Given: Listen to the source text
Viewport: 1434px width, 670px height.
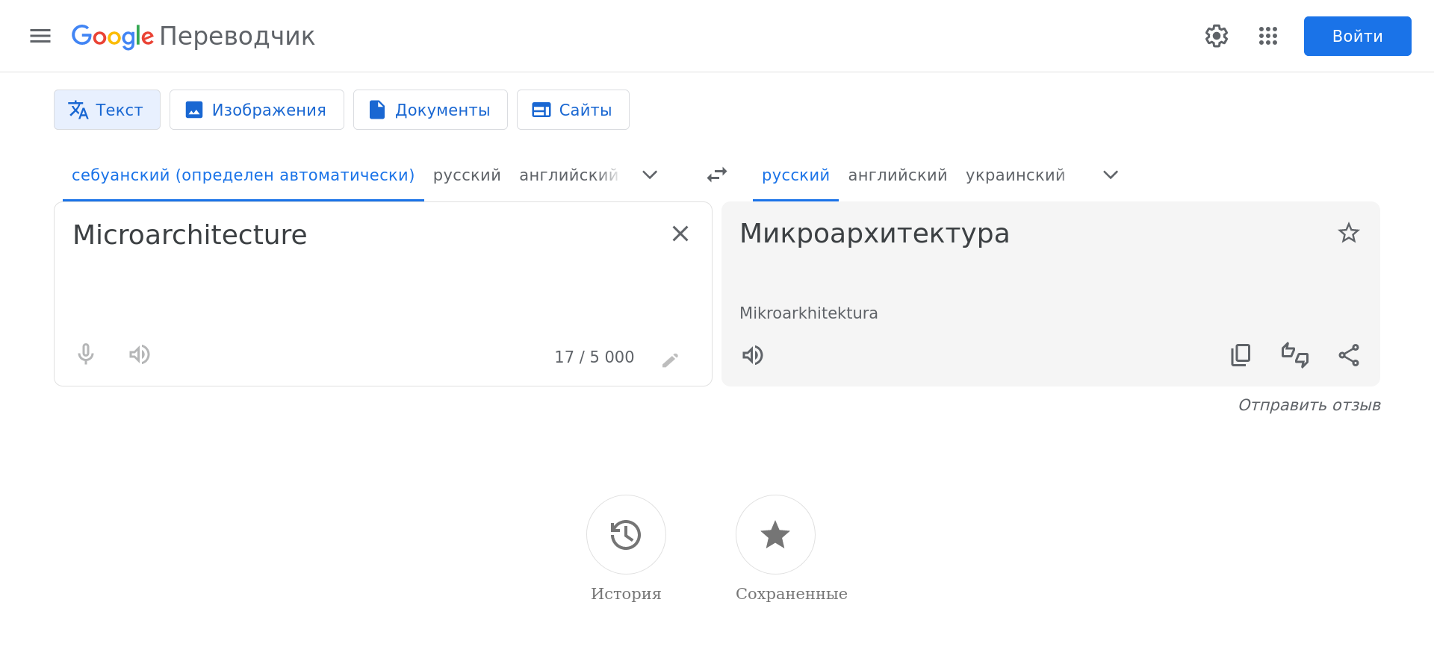Looking at the screenshot, I should coord(140,354).
